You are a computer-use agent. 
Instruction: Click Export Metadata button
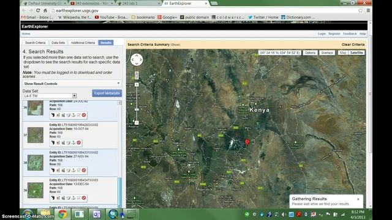(x=107, y=94)
